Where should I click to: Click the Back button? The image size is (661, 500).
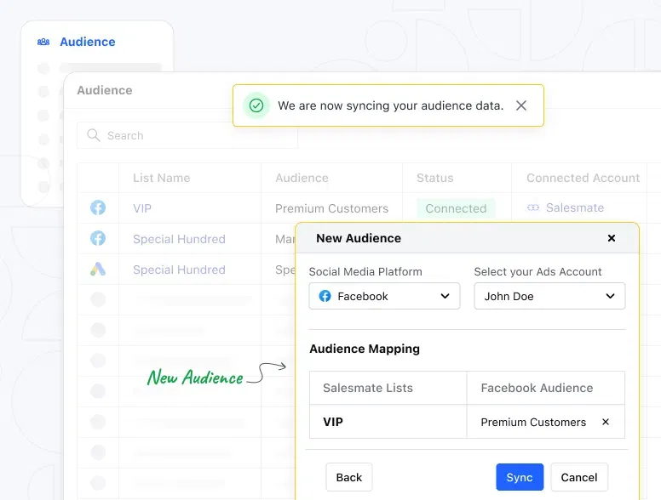(x=349, y=477)
